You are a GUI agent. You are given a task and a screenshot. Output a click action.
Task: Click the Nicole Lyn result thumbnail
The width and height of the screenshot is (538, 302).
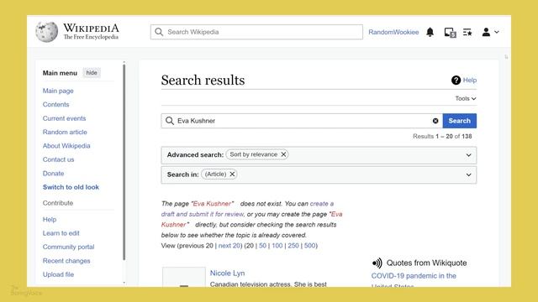pyautogui.click(x=184, y=277)
